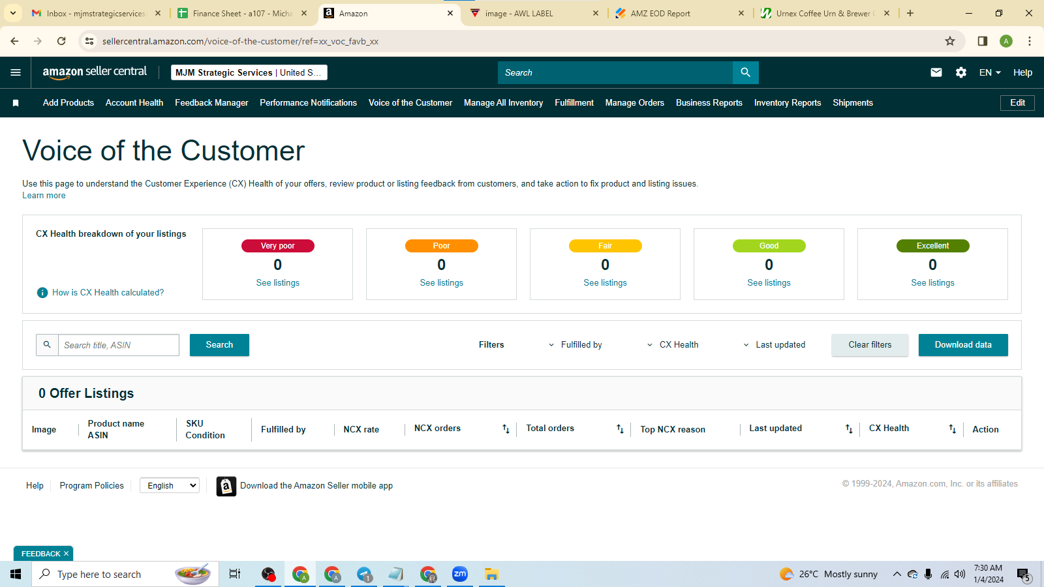Image resolution: width=1044 pixels, height=587 pixels.
Task: Open Add Products menu item
Action: (x=69, y=103)
